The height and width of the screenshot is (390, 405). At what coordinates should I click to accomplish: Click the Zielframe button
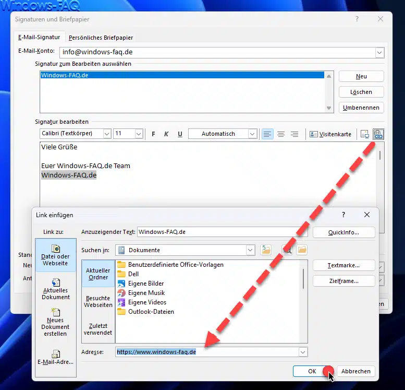[344, 281]
